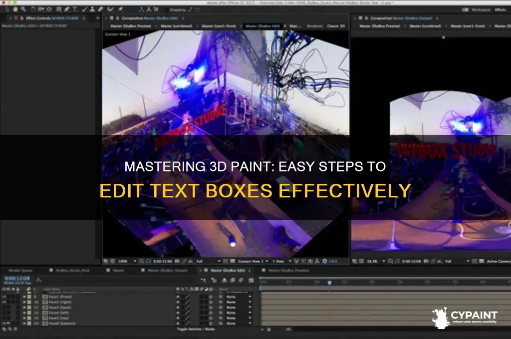Toggle Draft 3D in the timeline
The width and height of the screenshot is (511, 339).
(214, 280)
